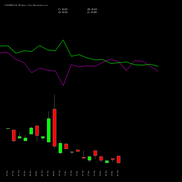Click the tallest red candlestick body
182x182 pixels.
[x=55, y=127]
